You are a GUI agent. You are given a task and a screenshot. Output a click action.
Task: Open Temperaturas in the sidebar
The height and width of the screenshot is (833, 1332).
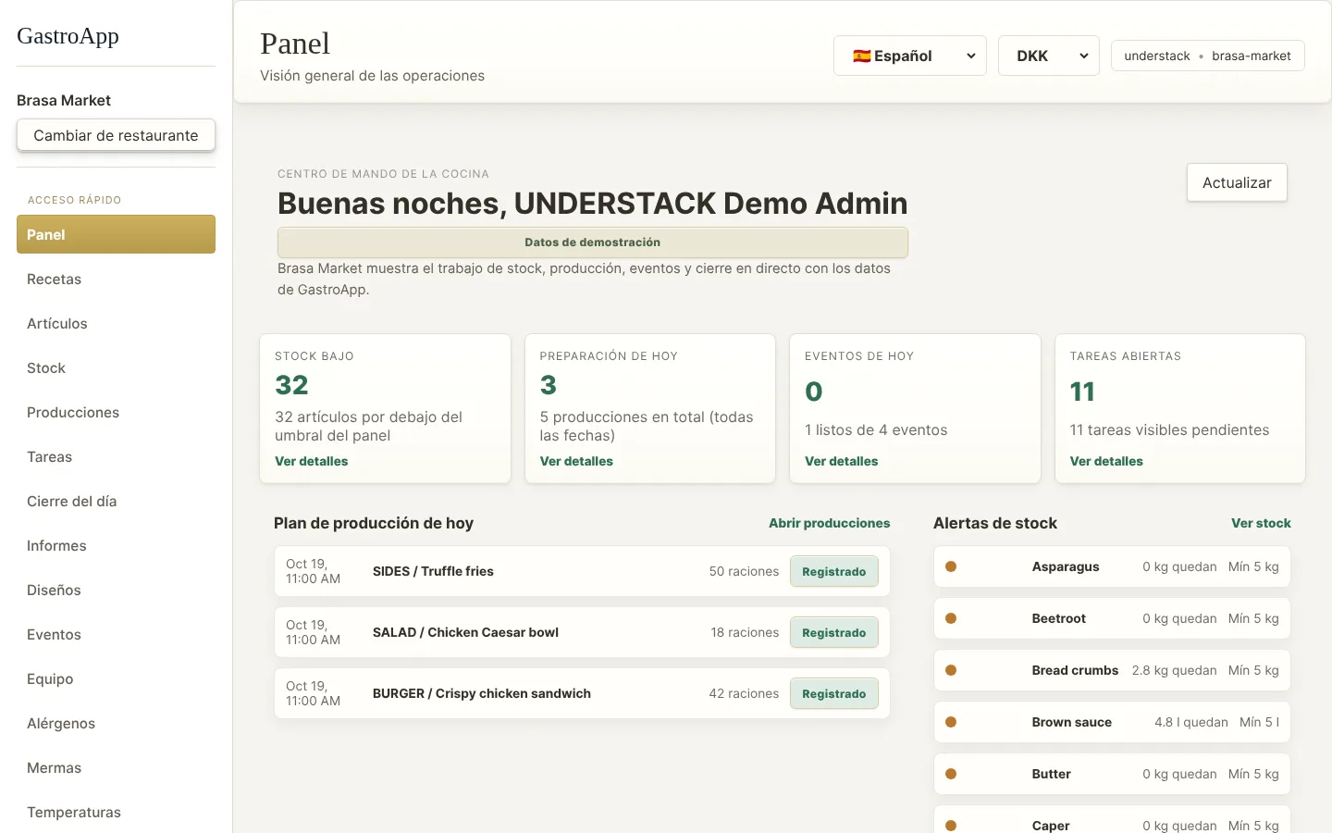point(116,812)
